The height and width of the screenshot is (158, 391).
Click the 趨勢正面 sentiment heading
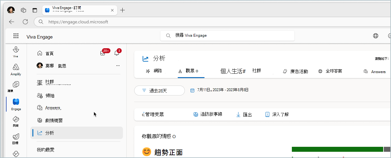coord(169,152)
